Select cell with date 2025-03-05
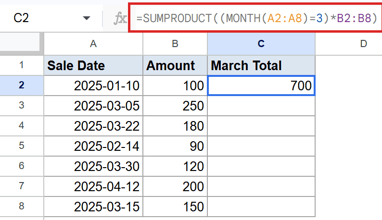382x220 pixels. (93, 106)
